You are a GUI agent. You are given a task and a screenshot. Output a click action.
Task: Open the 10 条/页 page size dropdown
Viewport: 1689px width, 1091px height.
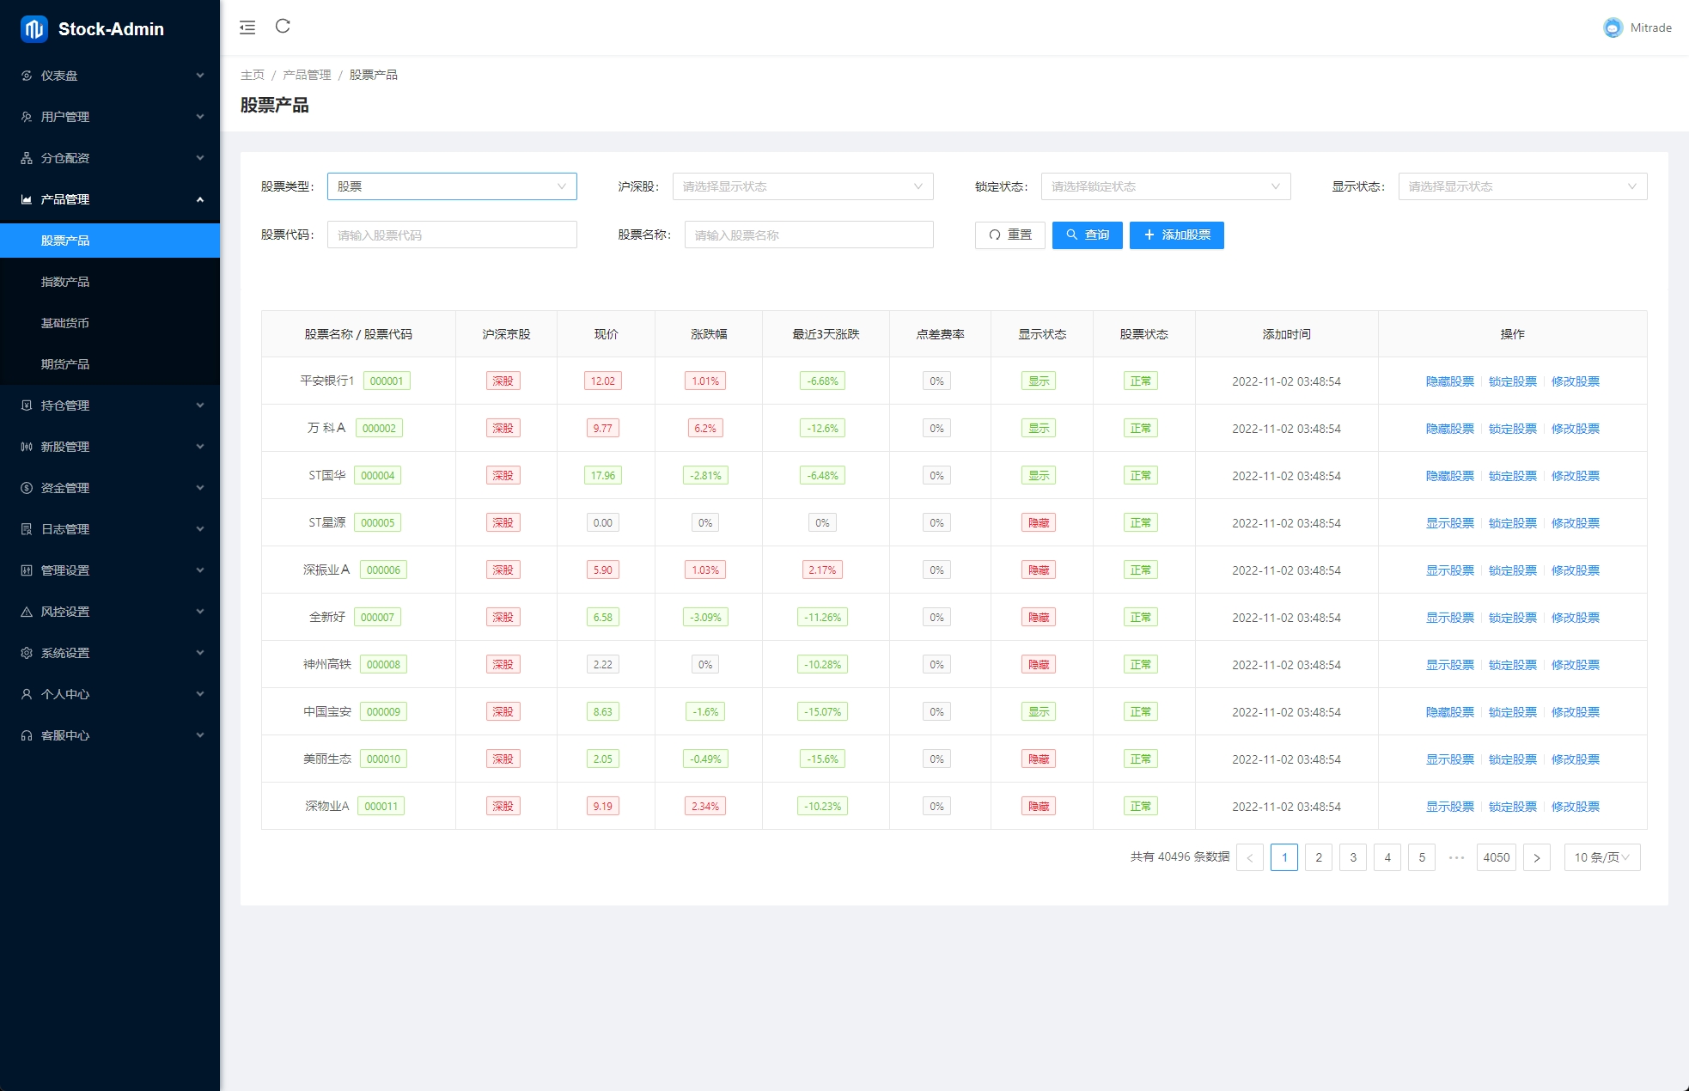pos(1601,857)
